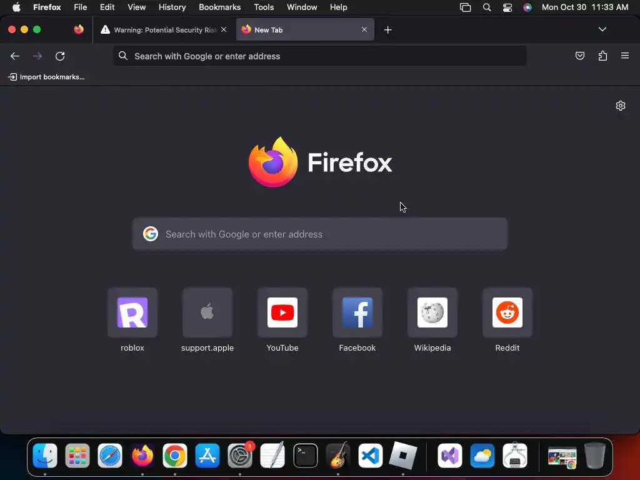
Task: Open the Firefox View pinned tab
Action: (79, 29)
